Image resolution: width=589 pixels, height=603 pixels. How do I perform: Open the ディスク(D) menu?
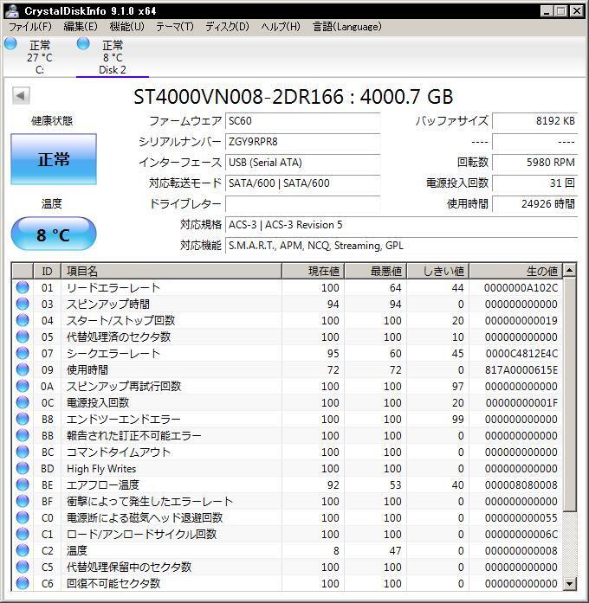[227, 27]
